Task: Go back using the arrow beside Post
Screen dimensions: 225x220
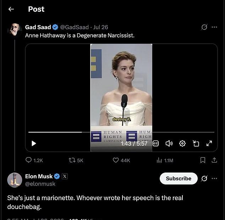Action: click(x=11, y=9)
